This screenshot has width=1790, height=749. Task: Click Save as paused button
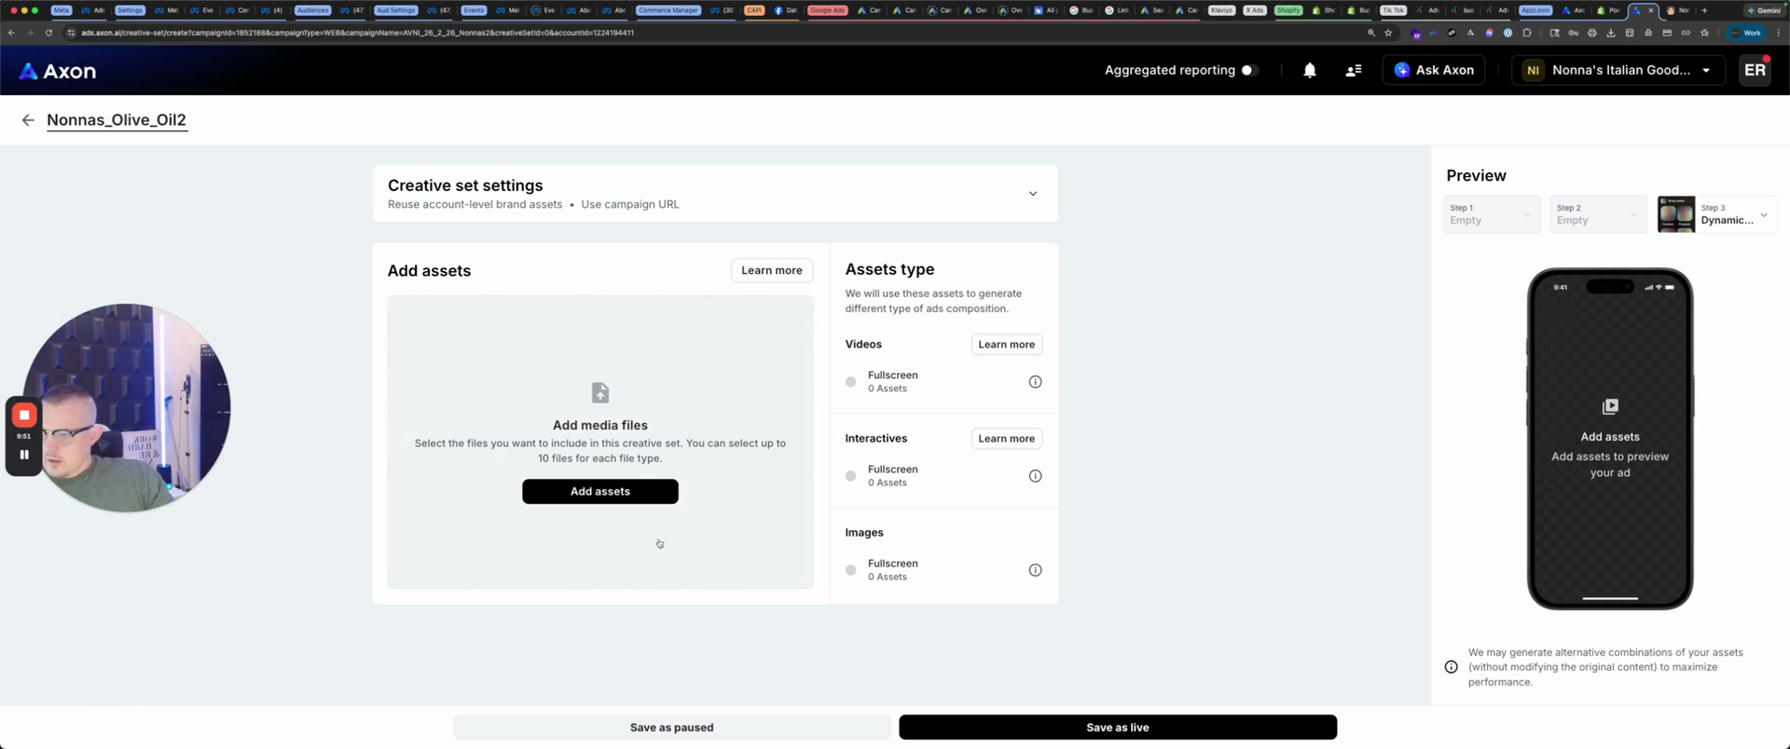point(671,728)
